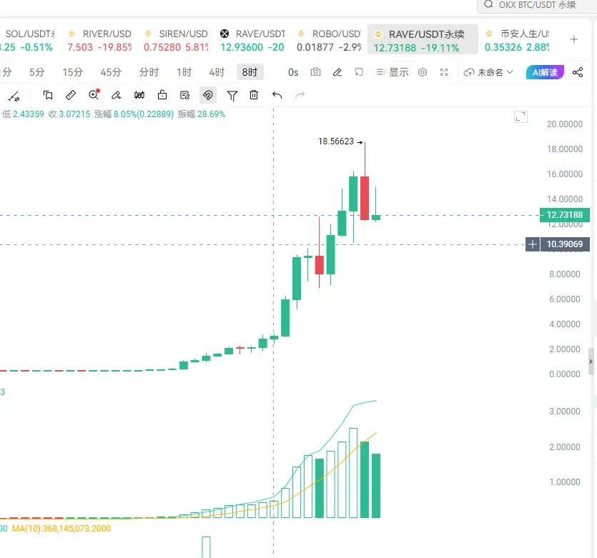The image size is (597, 558).
Task: Click the search magnifier icon
Action: (488, 4)
